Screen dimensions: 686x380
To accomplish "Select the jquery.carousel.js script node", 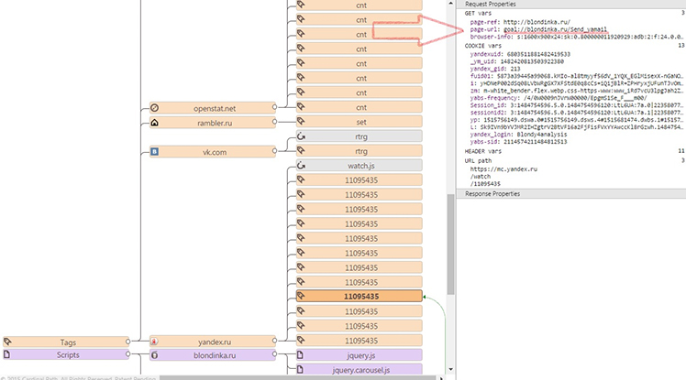I will click(360, 370).
